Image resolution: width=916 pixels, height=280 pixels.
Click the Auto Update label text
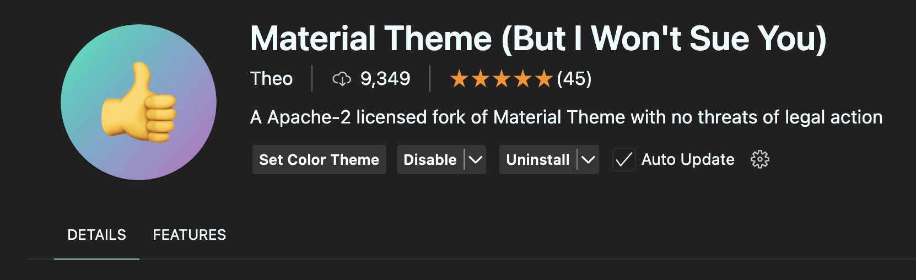688,159
